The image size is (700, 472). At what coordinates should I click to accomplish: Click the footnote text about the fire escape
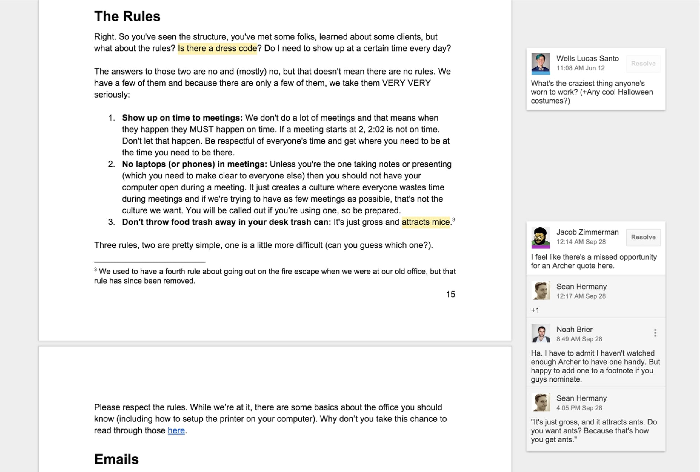(274, 276)
